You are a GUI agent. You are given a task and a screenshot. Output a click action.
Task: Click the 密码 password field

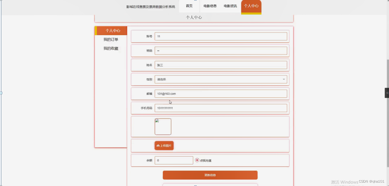point(220,51)
